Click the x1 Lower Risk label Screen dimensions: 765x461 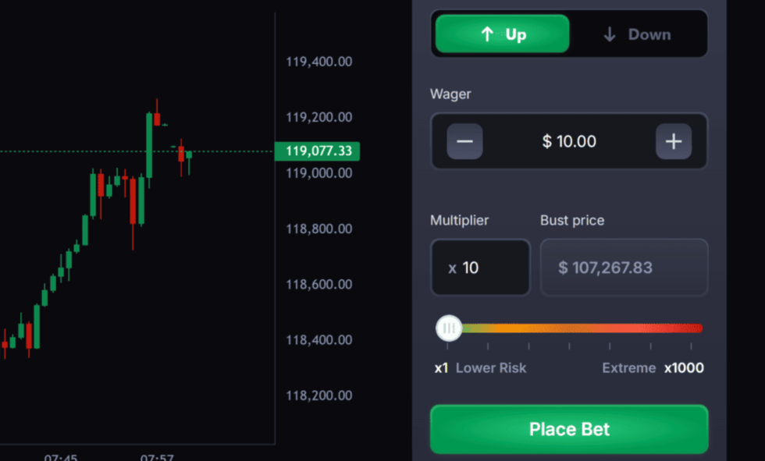(x=480, y=368)
